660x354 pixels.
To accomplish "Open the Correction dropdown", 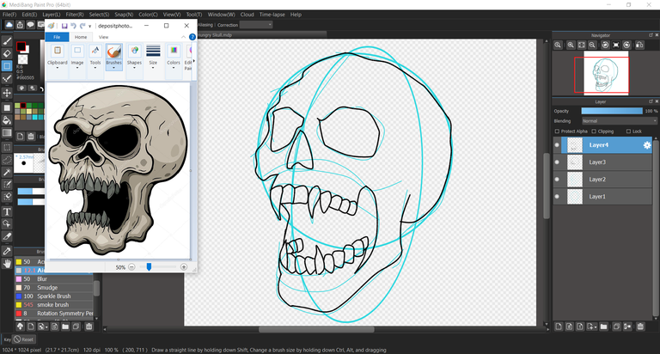I will pyautogui.click(x=256, y=25).
